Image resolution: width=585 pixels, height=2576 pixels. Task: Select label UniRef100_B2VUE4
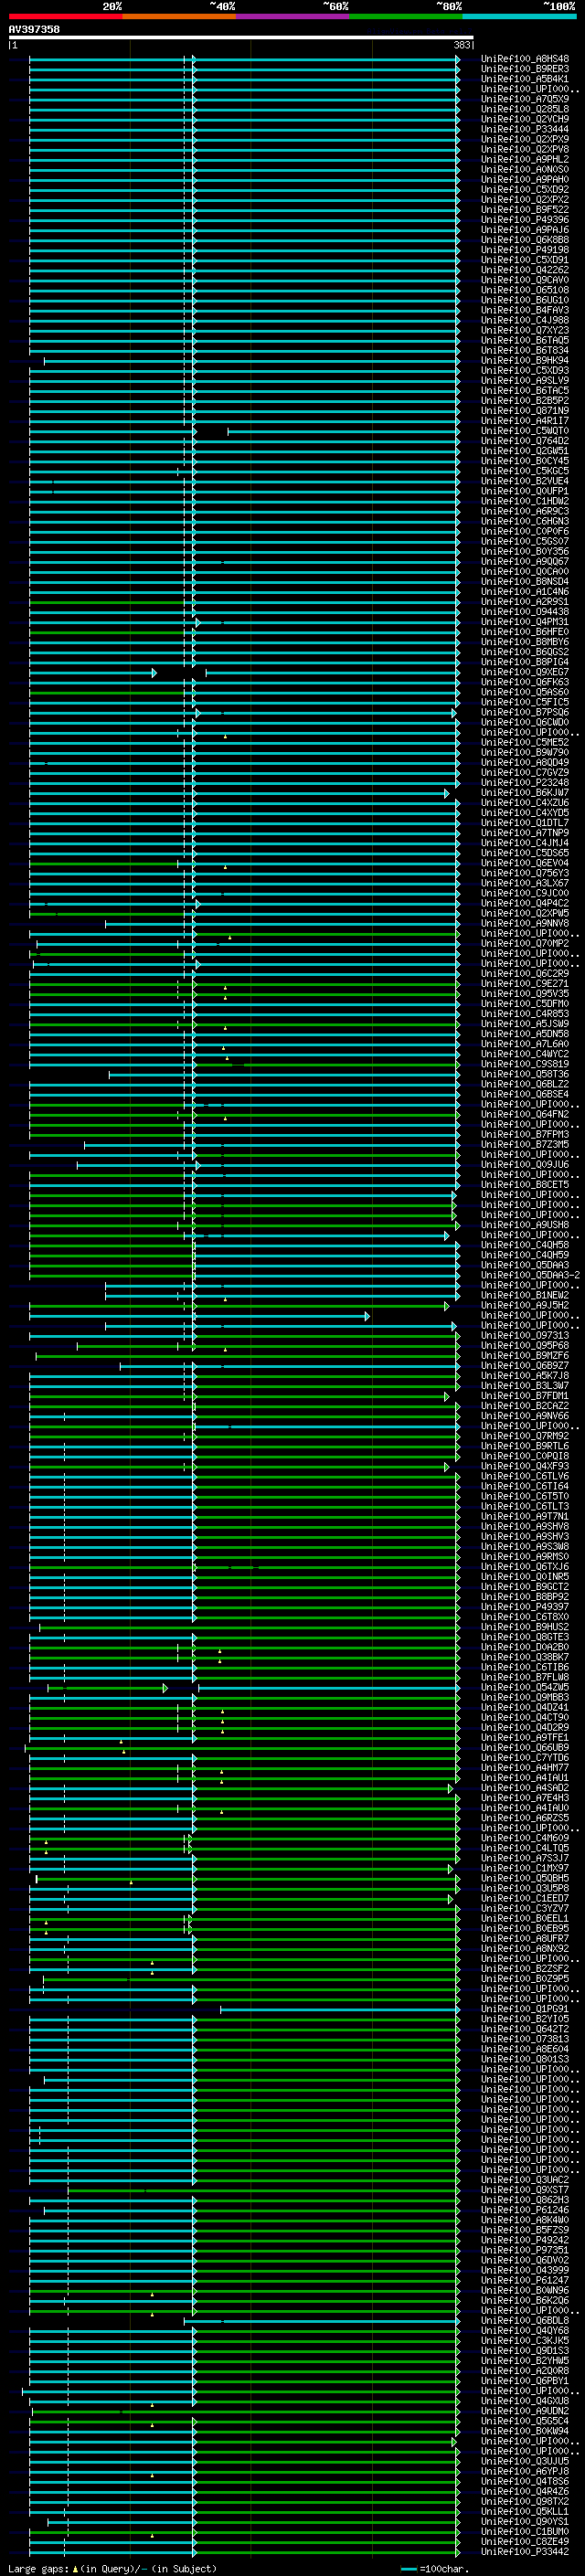pos(525,481)
